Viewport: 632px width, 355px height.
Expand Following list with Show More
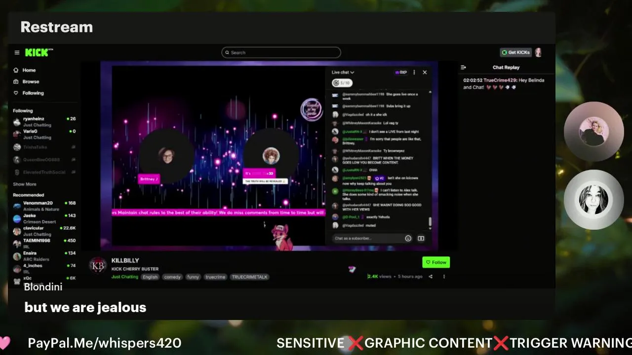(25, 184)
